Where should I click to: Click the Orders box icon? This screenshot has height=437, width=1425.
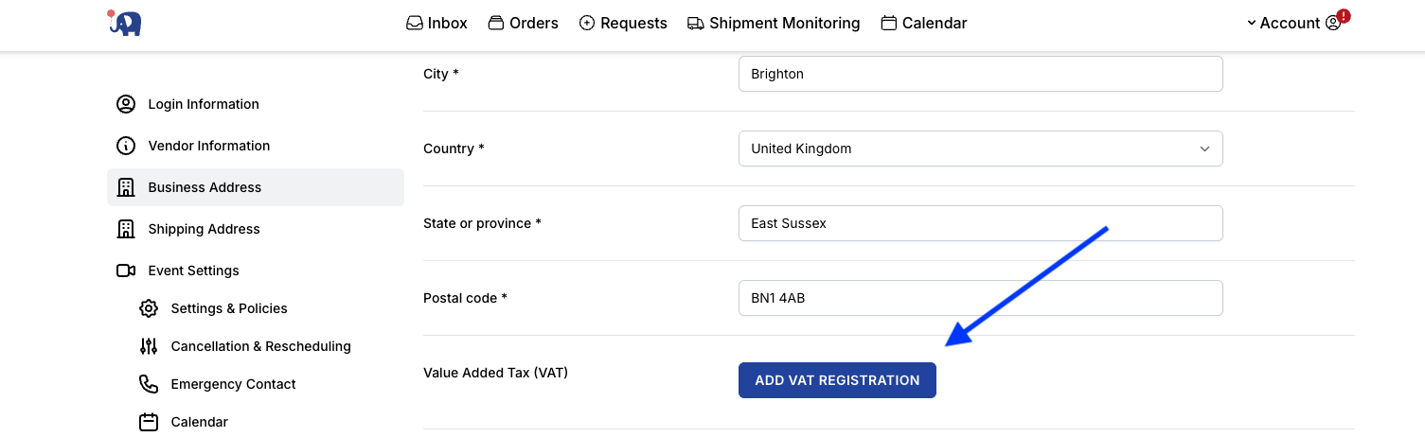coord(496,23)
